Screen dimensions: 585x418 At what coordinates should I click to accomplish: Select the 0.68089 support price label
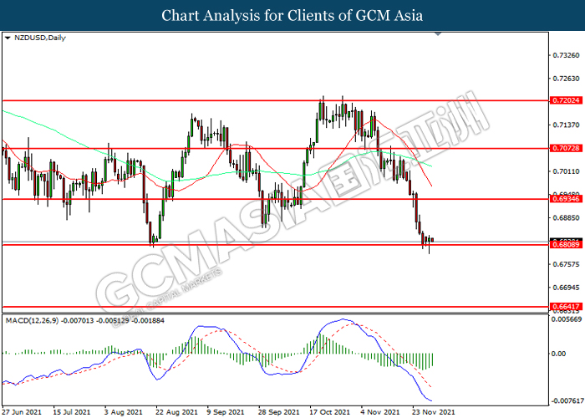[566, 244]
